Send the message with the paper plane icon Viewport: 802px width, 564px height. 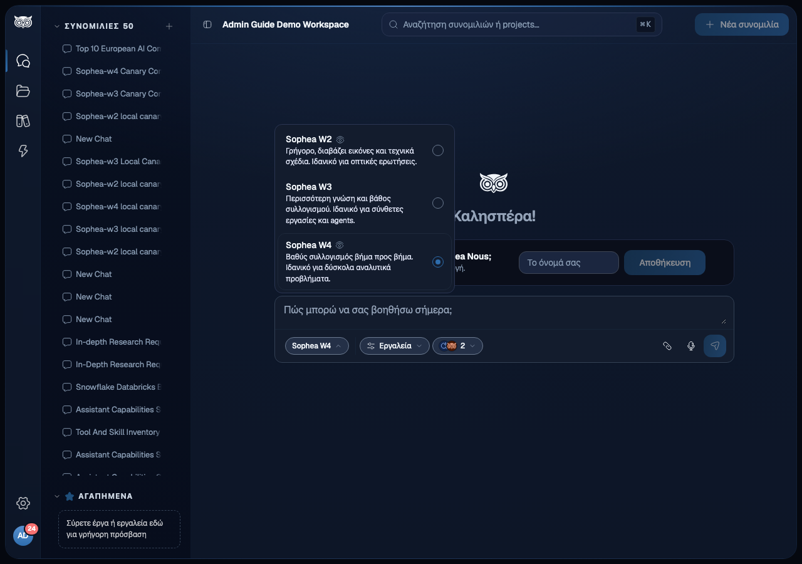click(715, 346)
